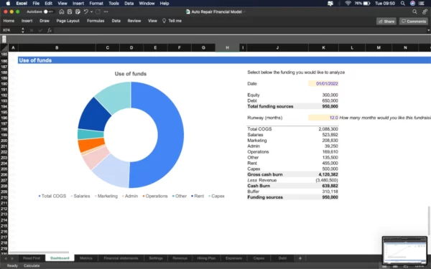
Task: Click the Excel document icon beside file title
Action: pos(188,11)
